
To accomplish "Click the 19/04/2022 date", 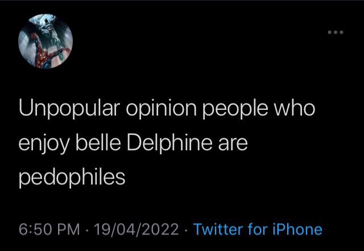I will point(137,229).
